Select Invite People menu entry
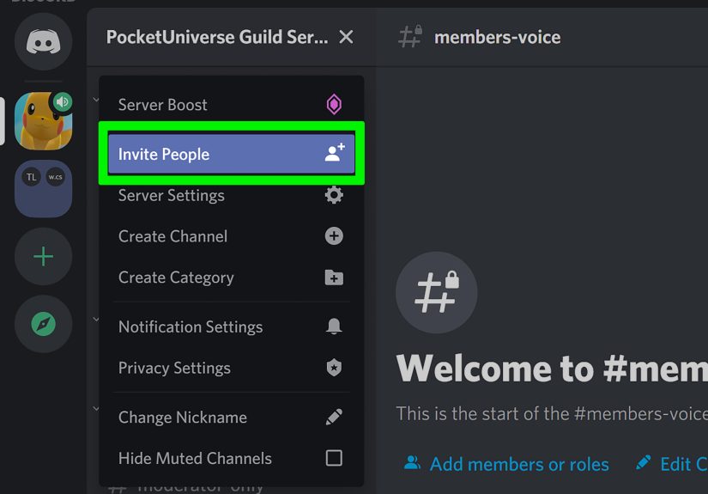The width and height of the screenshot is (708, 494). point(231,154)
